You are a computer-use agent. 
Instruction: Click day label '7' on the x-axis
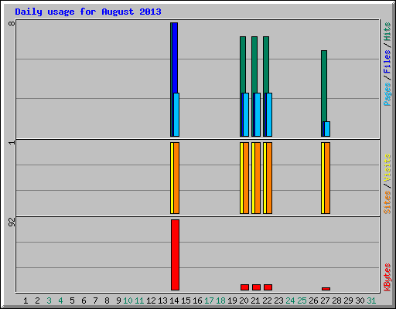pyautogui.click(x=95, y=301)
